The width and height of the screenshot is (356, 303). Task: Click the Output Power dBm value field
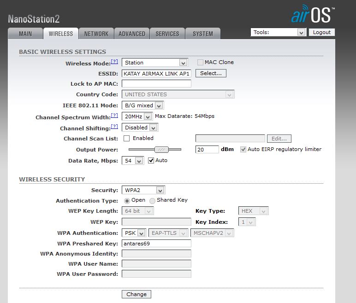click(207, 150)
